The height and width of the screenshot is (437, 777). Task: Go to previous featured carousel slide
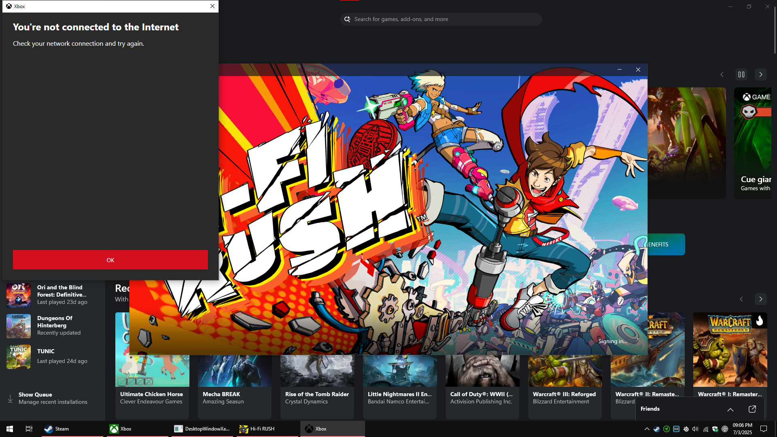coord(722,74)
